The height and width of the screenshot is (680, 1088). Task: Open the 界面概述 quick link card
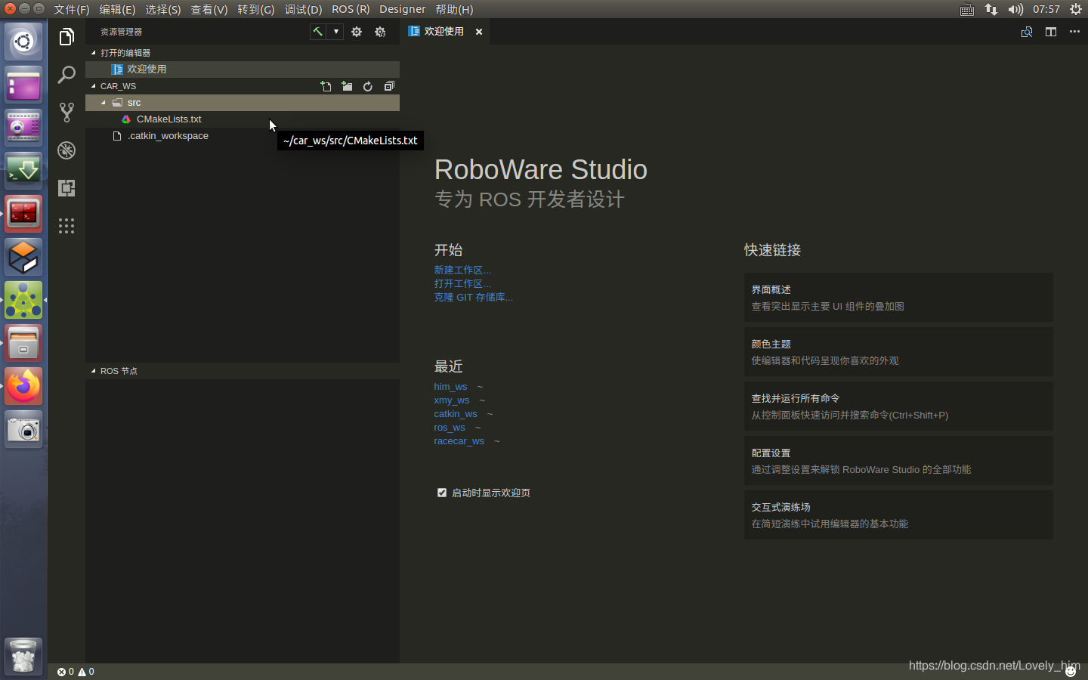point(898,298)
